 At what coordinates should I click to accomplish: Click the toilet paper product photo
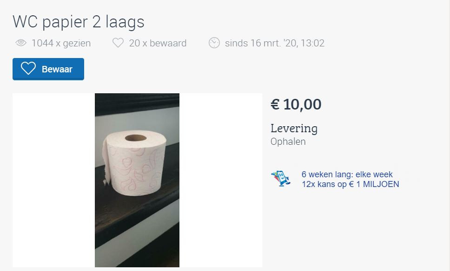[136, 180]
